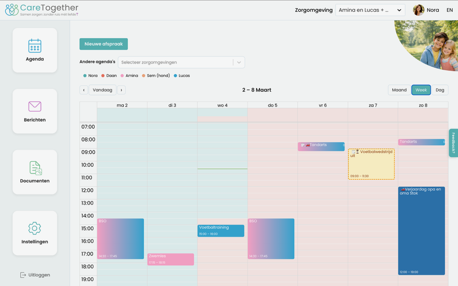458x286 pixels.
Task: Open Verjaardag opa en oma Stok event
Action: click(x=422, y=231)
